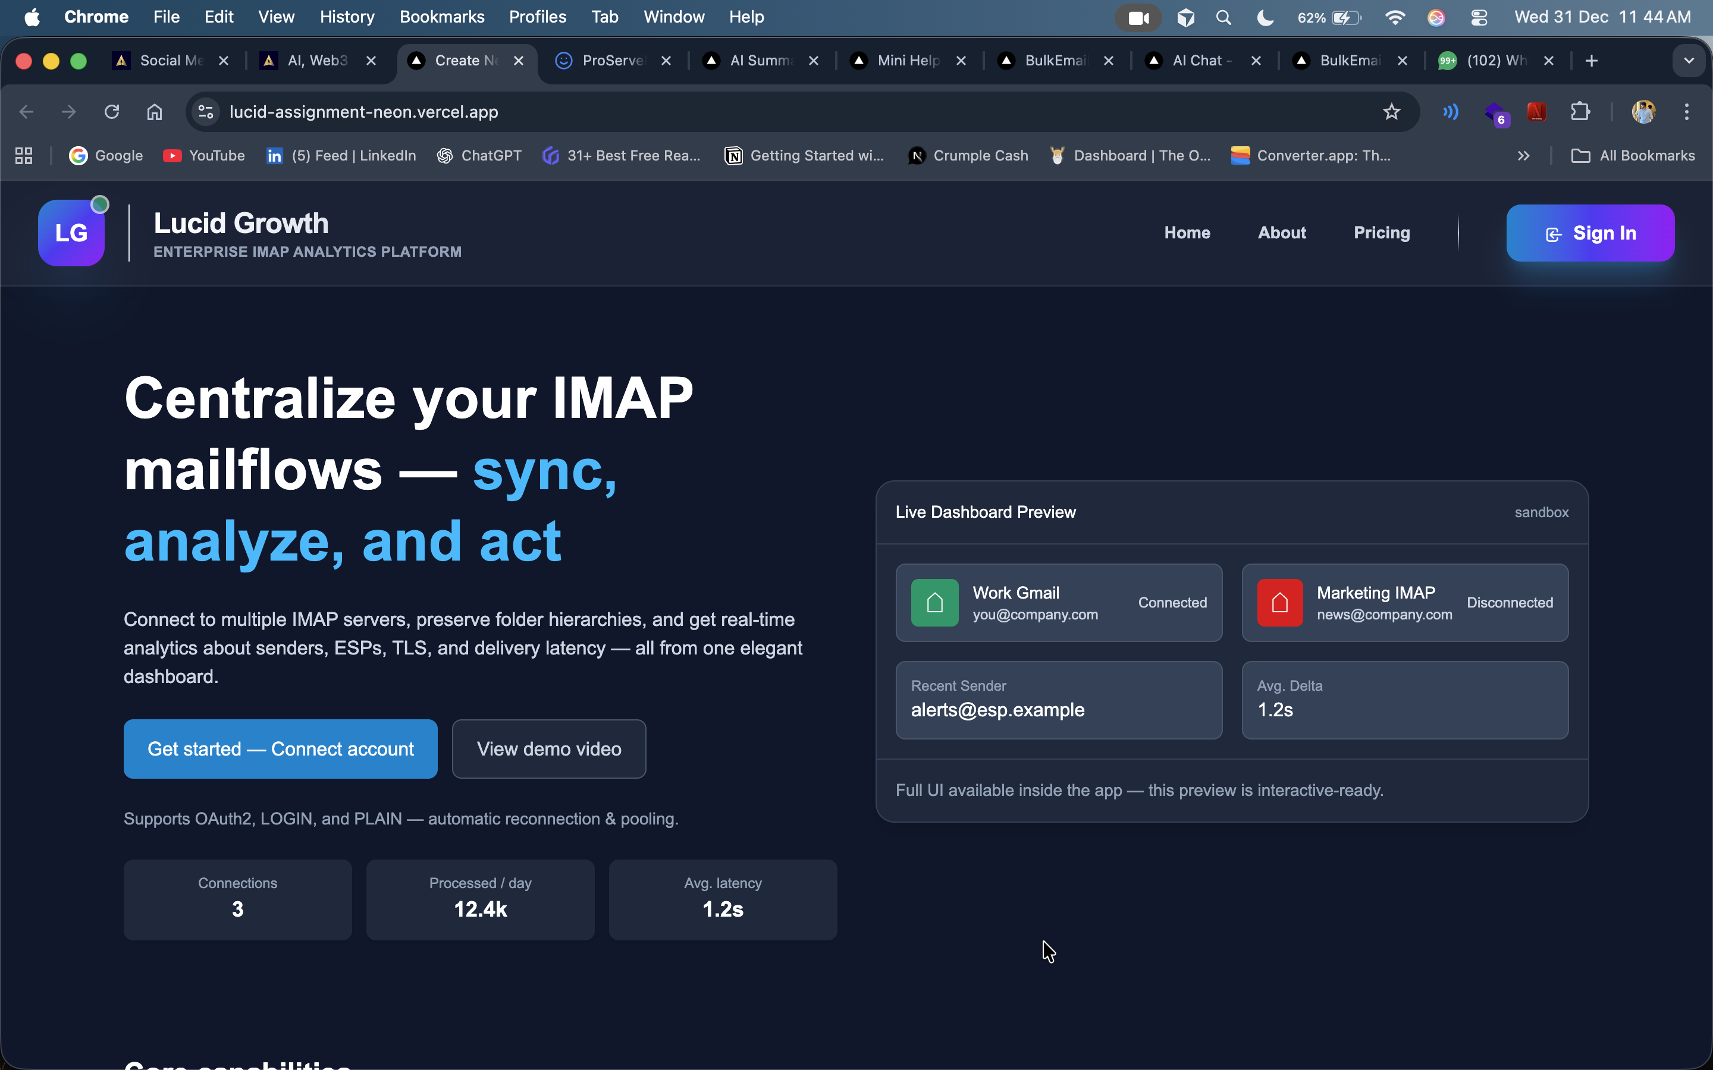Open site information icon in address bar

206,112
